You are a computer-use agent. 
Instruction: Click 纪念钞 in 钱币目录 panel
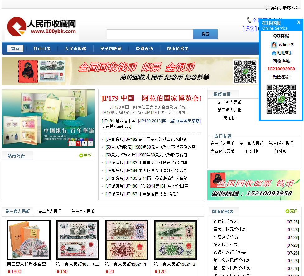click(229, 118)
